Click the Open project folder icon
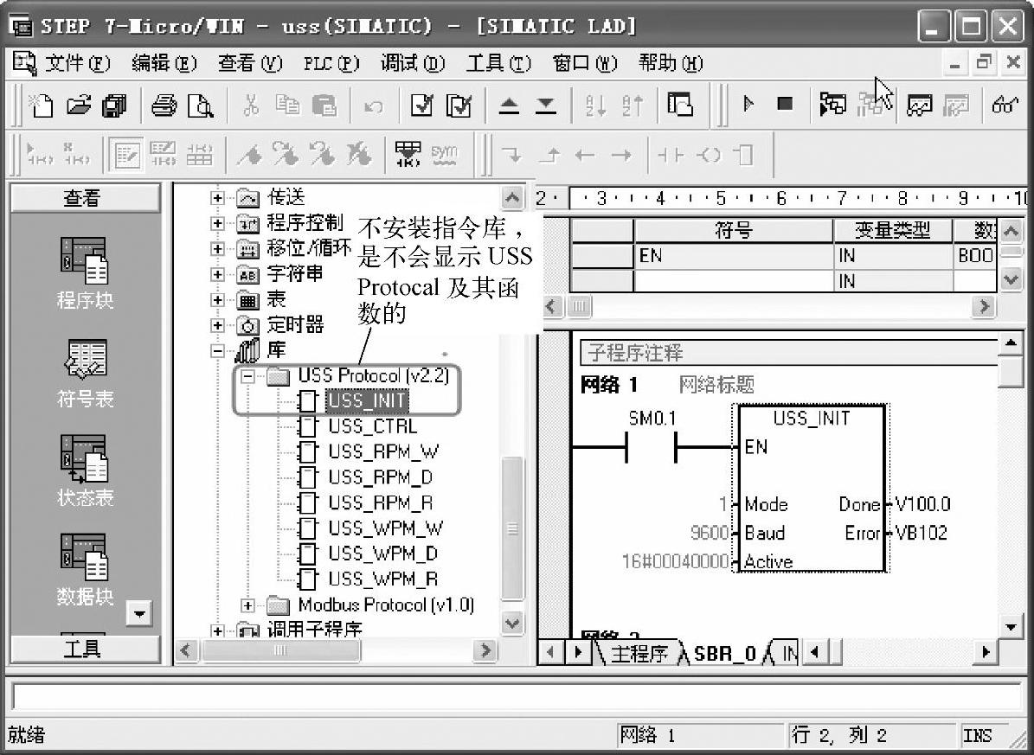 tap(79, 105)
